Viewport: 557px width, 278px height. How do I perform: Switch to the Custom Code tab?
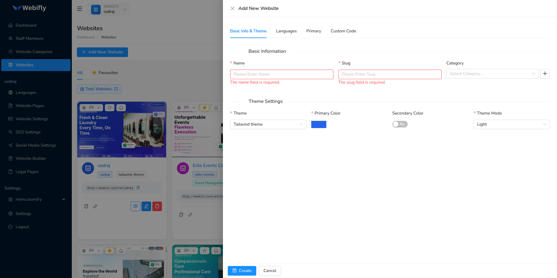point(343,31)
